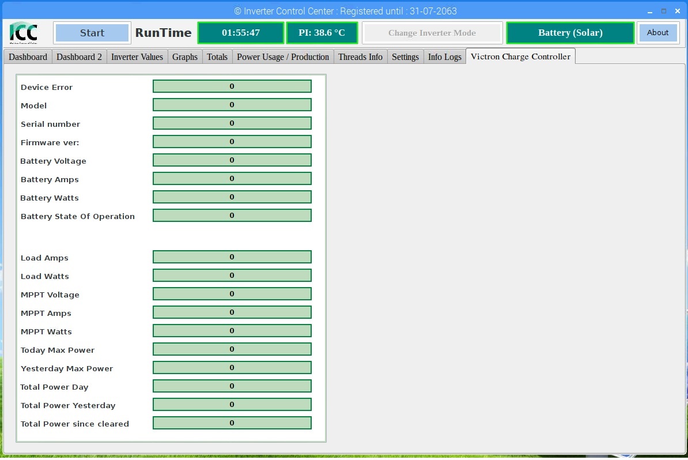Switch to Inverter Values tab
This screenshot has width=688, height=460.
137,56
